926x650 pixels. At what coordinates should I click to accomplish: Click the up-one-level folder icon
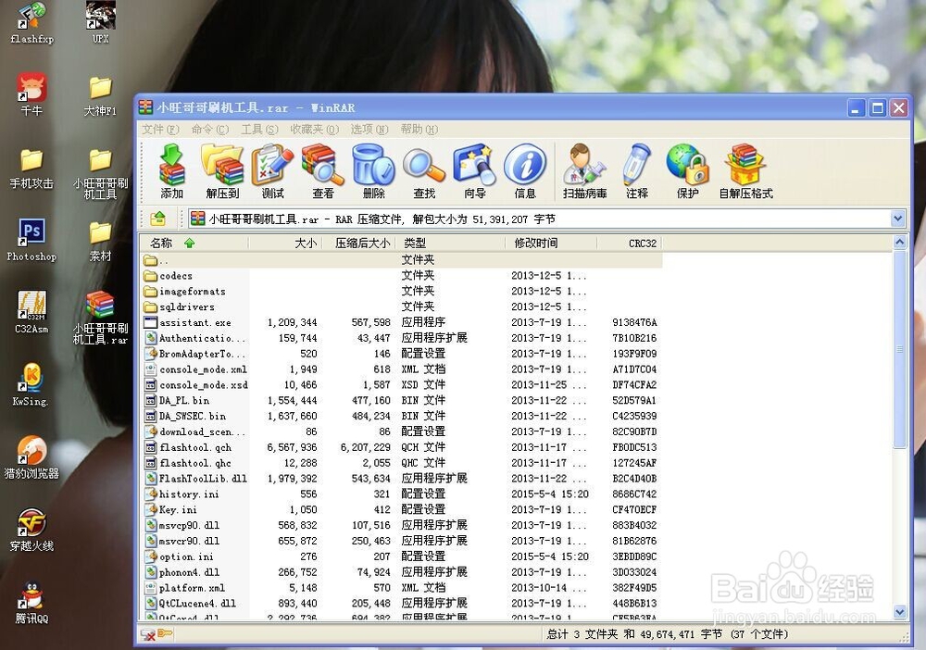point(156,219)
